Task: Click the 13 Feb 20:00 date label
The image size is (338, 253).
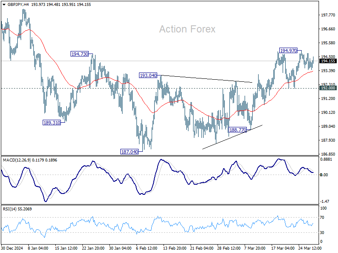Action: coord(174,248)
